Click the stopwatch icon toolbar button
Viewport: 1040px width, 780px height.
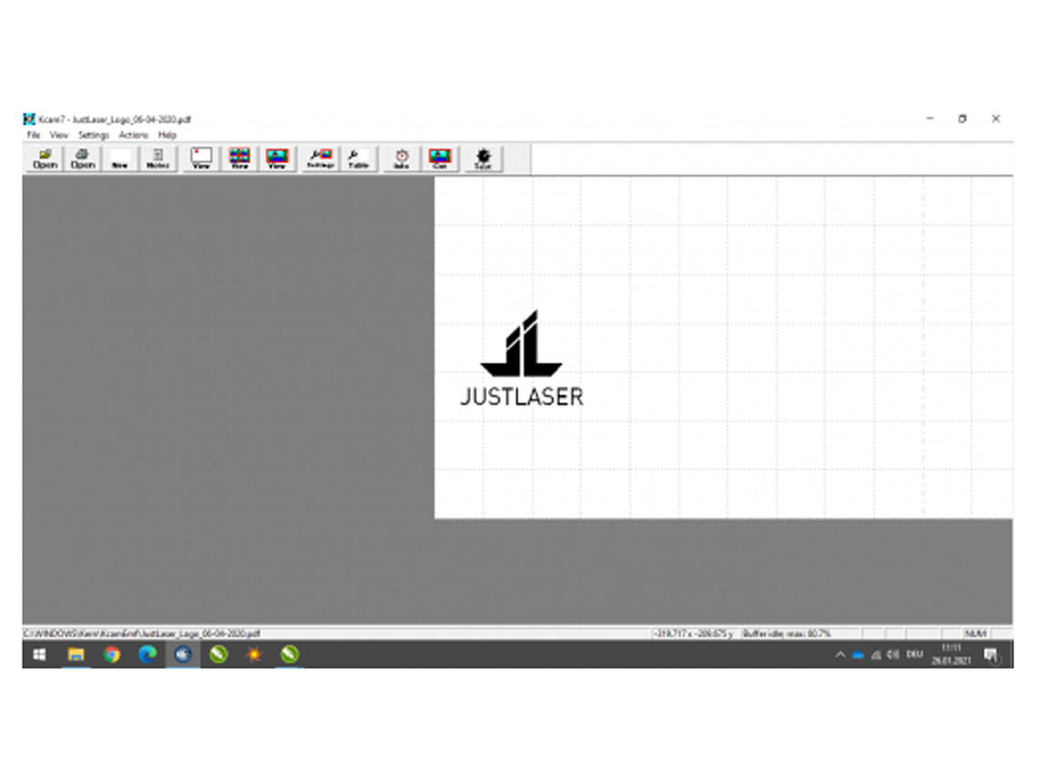pos(401,159)
